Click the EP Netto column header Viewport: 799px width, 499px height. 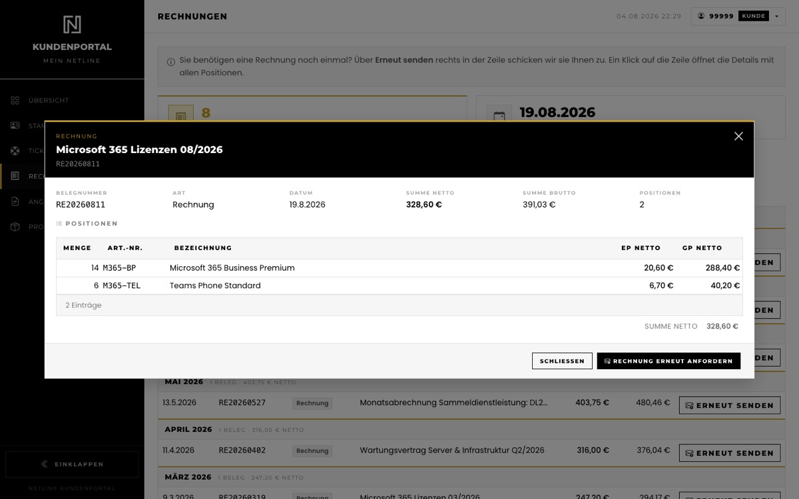tap(641, 248)
